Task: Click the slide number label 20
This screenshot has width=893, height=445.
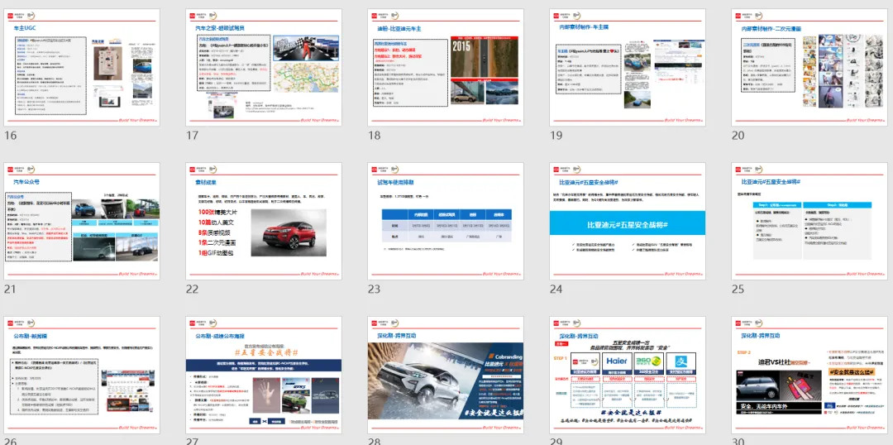Action: coord(738,136)
